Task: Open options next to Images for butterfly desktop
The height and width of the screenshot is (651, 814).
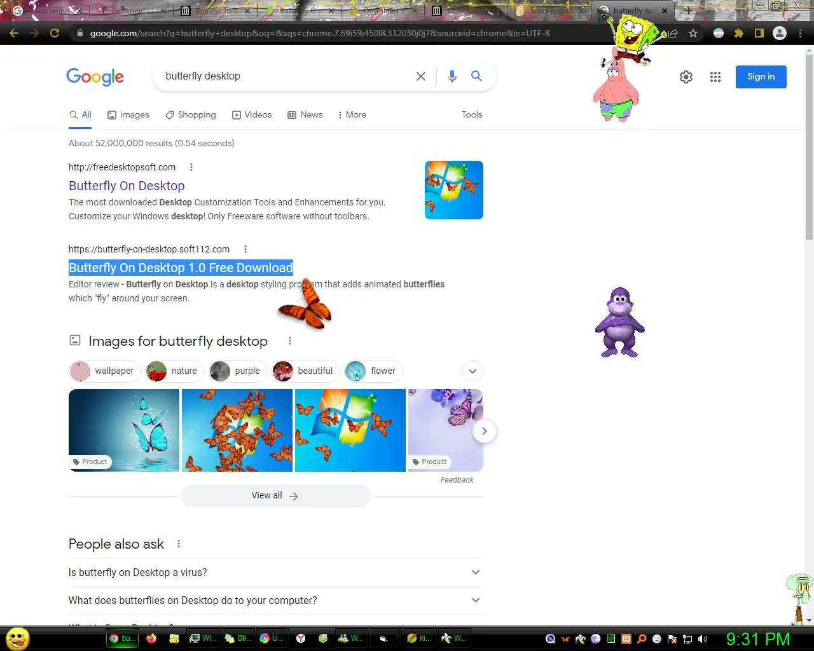Action: [290, 341]
